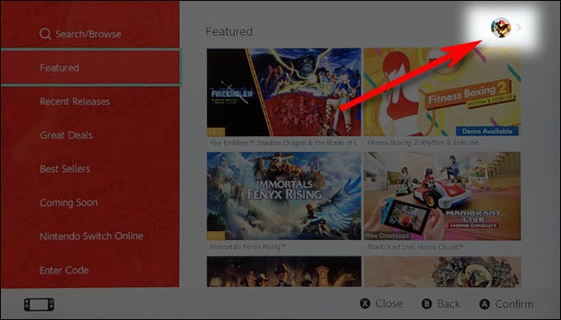Open Recent Releases section
The height and width of the screenshot is (320, 561).
75,102
